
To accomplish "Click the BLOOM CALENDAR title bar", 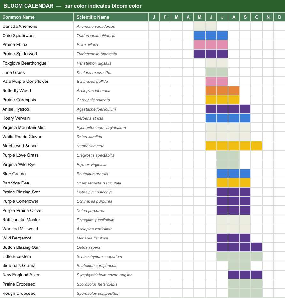I will (x=142, y=6).
